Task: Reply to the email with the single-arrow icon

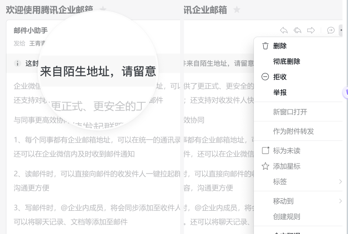Action: point(284,30)
